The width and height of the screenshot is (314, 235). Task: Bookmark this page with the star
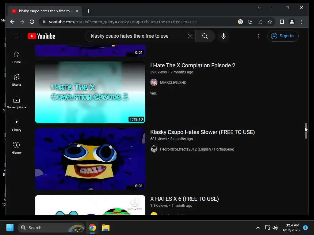(x=270, y=22)
